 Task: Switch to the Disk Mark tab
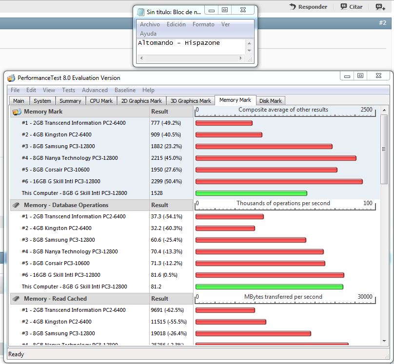270,101
